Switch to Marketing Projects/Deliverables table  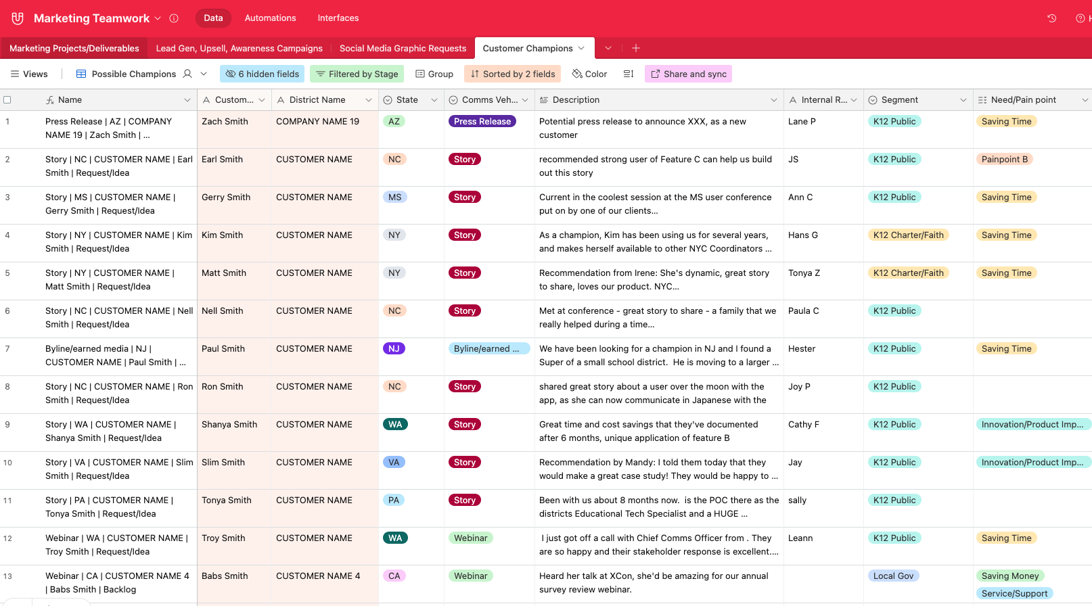[74, 48]
